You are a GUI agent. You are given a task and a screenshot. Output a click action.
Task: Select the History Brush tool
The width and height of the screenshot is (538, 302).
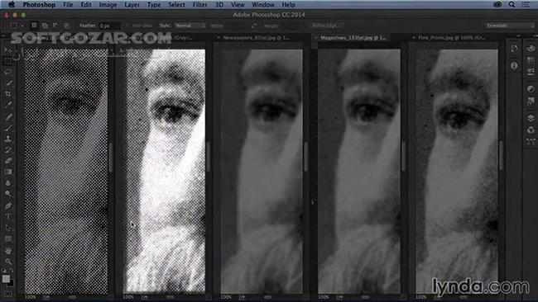point(8,149)
